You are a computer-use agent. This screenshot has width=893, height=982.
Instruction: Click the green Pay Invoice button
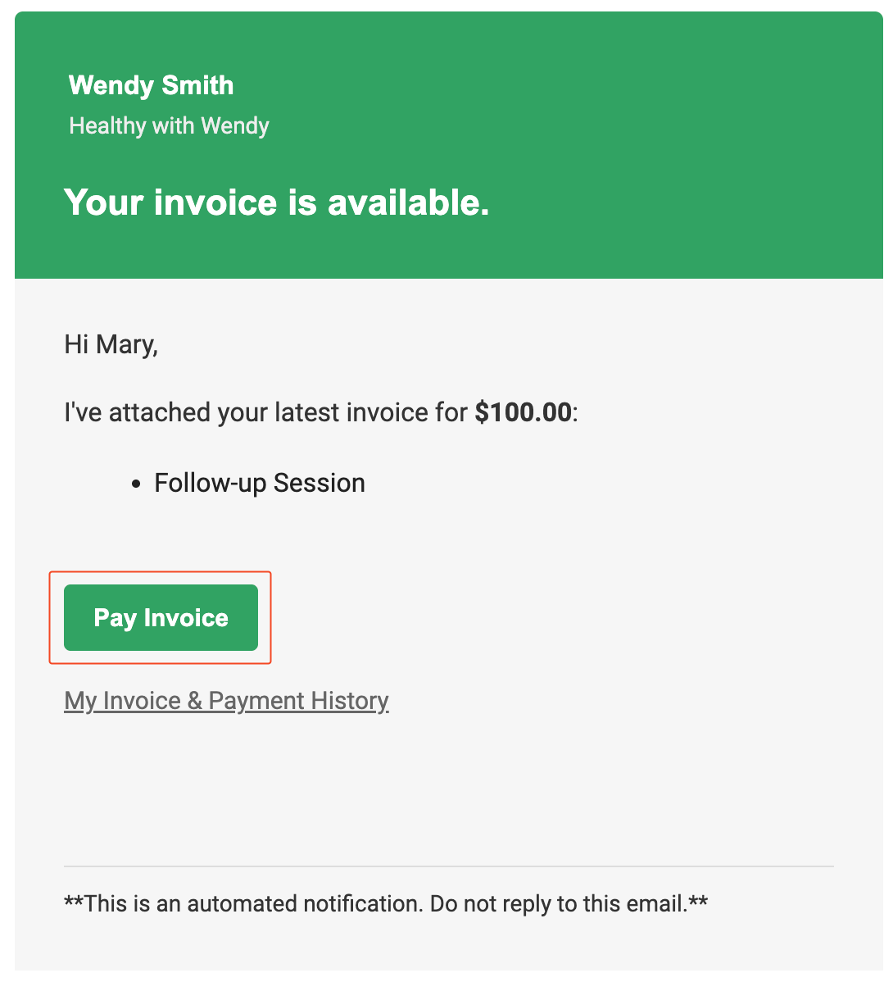(x=161, y=617)
